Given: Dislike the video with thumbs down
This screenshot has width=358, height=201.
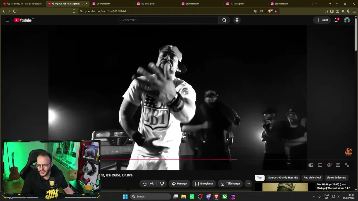Looking at the screenshot, I should (162, 184).
